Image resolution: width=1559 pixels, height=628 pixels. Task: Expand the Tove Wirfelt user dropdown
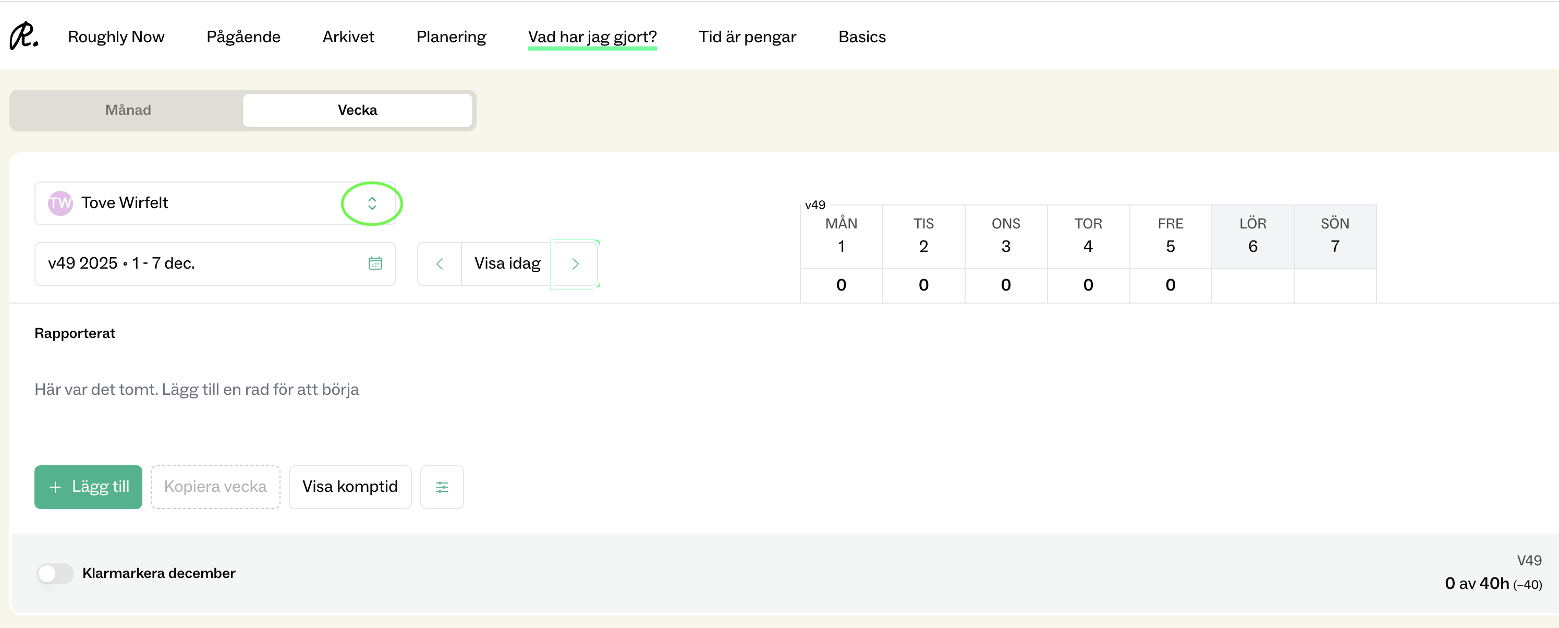[x=372, y=203]
